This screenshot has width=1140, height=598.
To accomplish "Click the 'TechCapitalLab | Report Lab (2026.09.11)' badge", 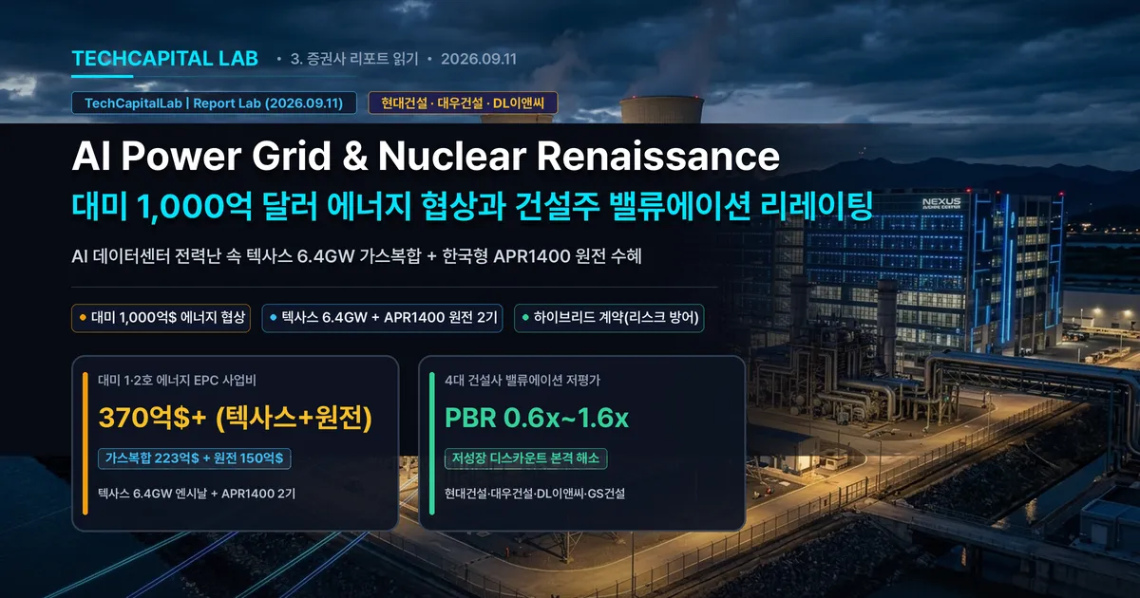I will (214, 103).
